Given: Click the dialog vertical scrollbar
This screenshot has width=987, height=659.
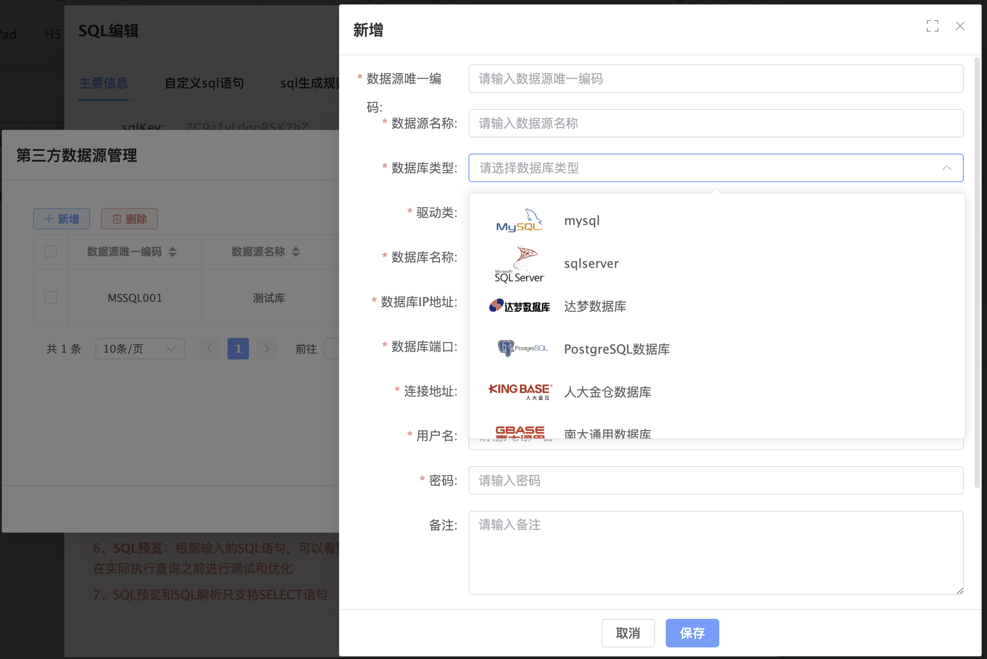Looking at the screenshot, I should pyautogui.click(x=977, y=268).
